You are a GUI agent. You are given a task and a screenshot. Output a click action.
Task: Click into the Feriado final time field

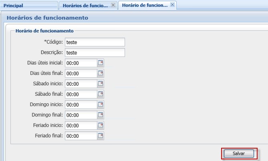pyautogui.click(x=81, y=136)
